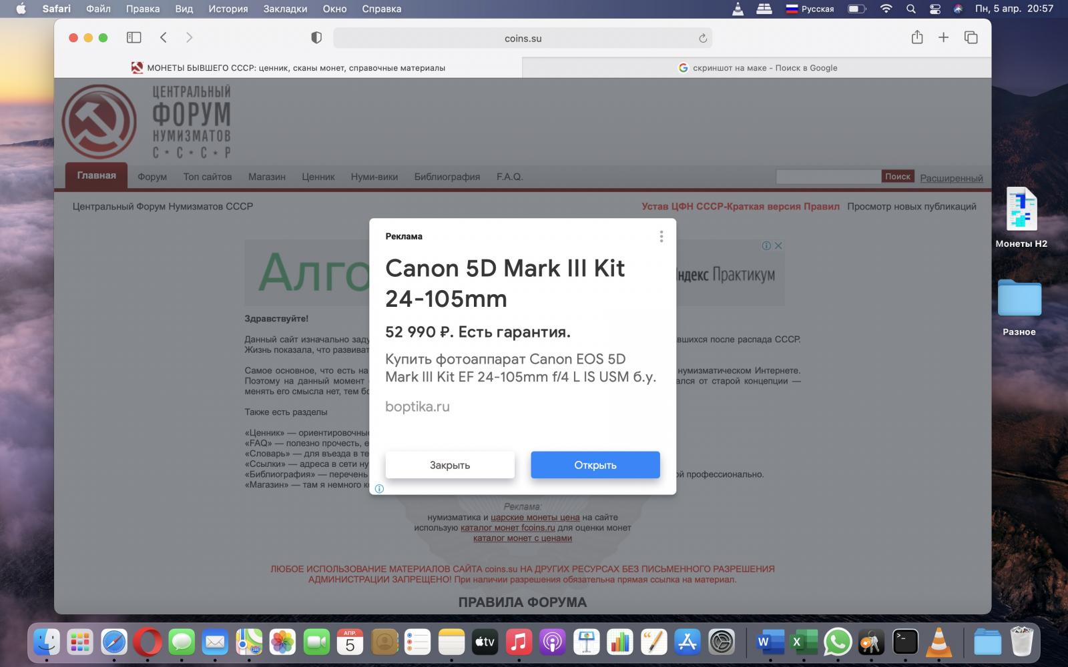Focus the forum search input field

pyautogui.click(x=828, y=176)
